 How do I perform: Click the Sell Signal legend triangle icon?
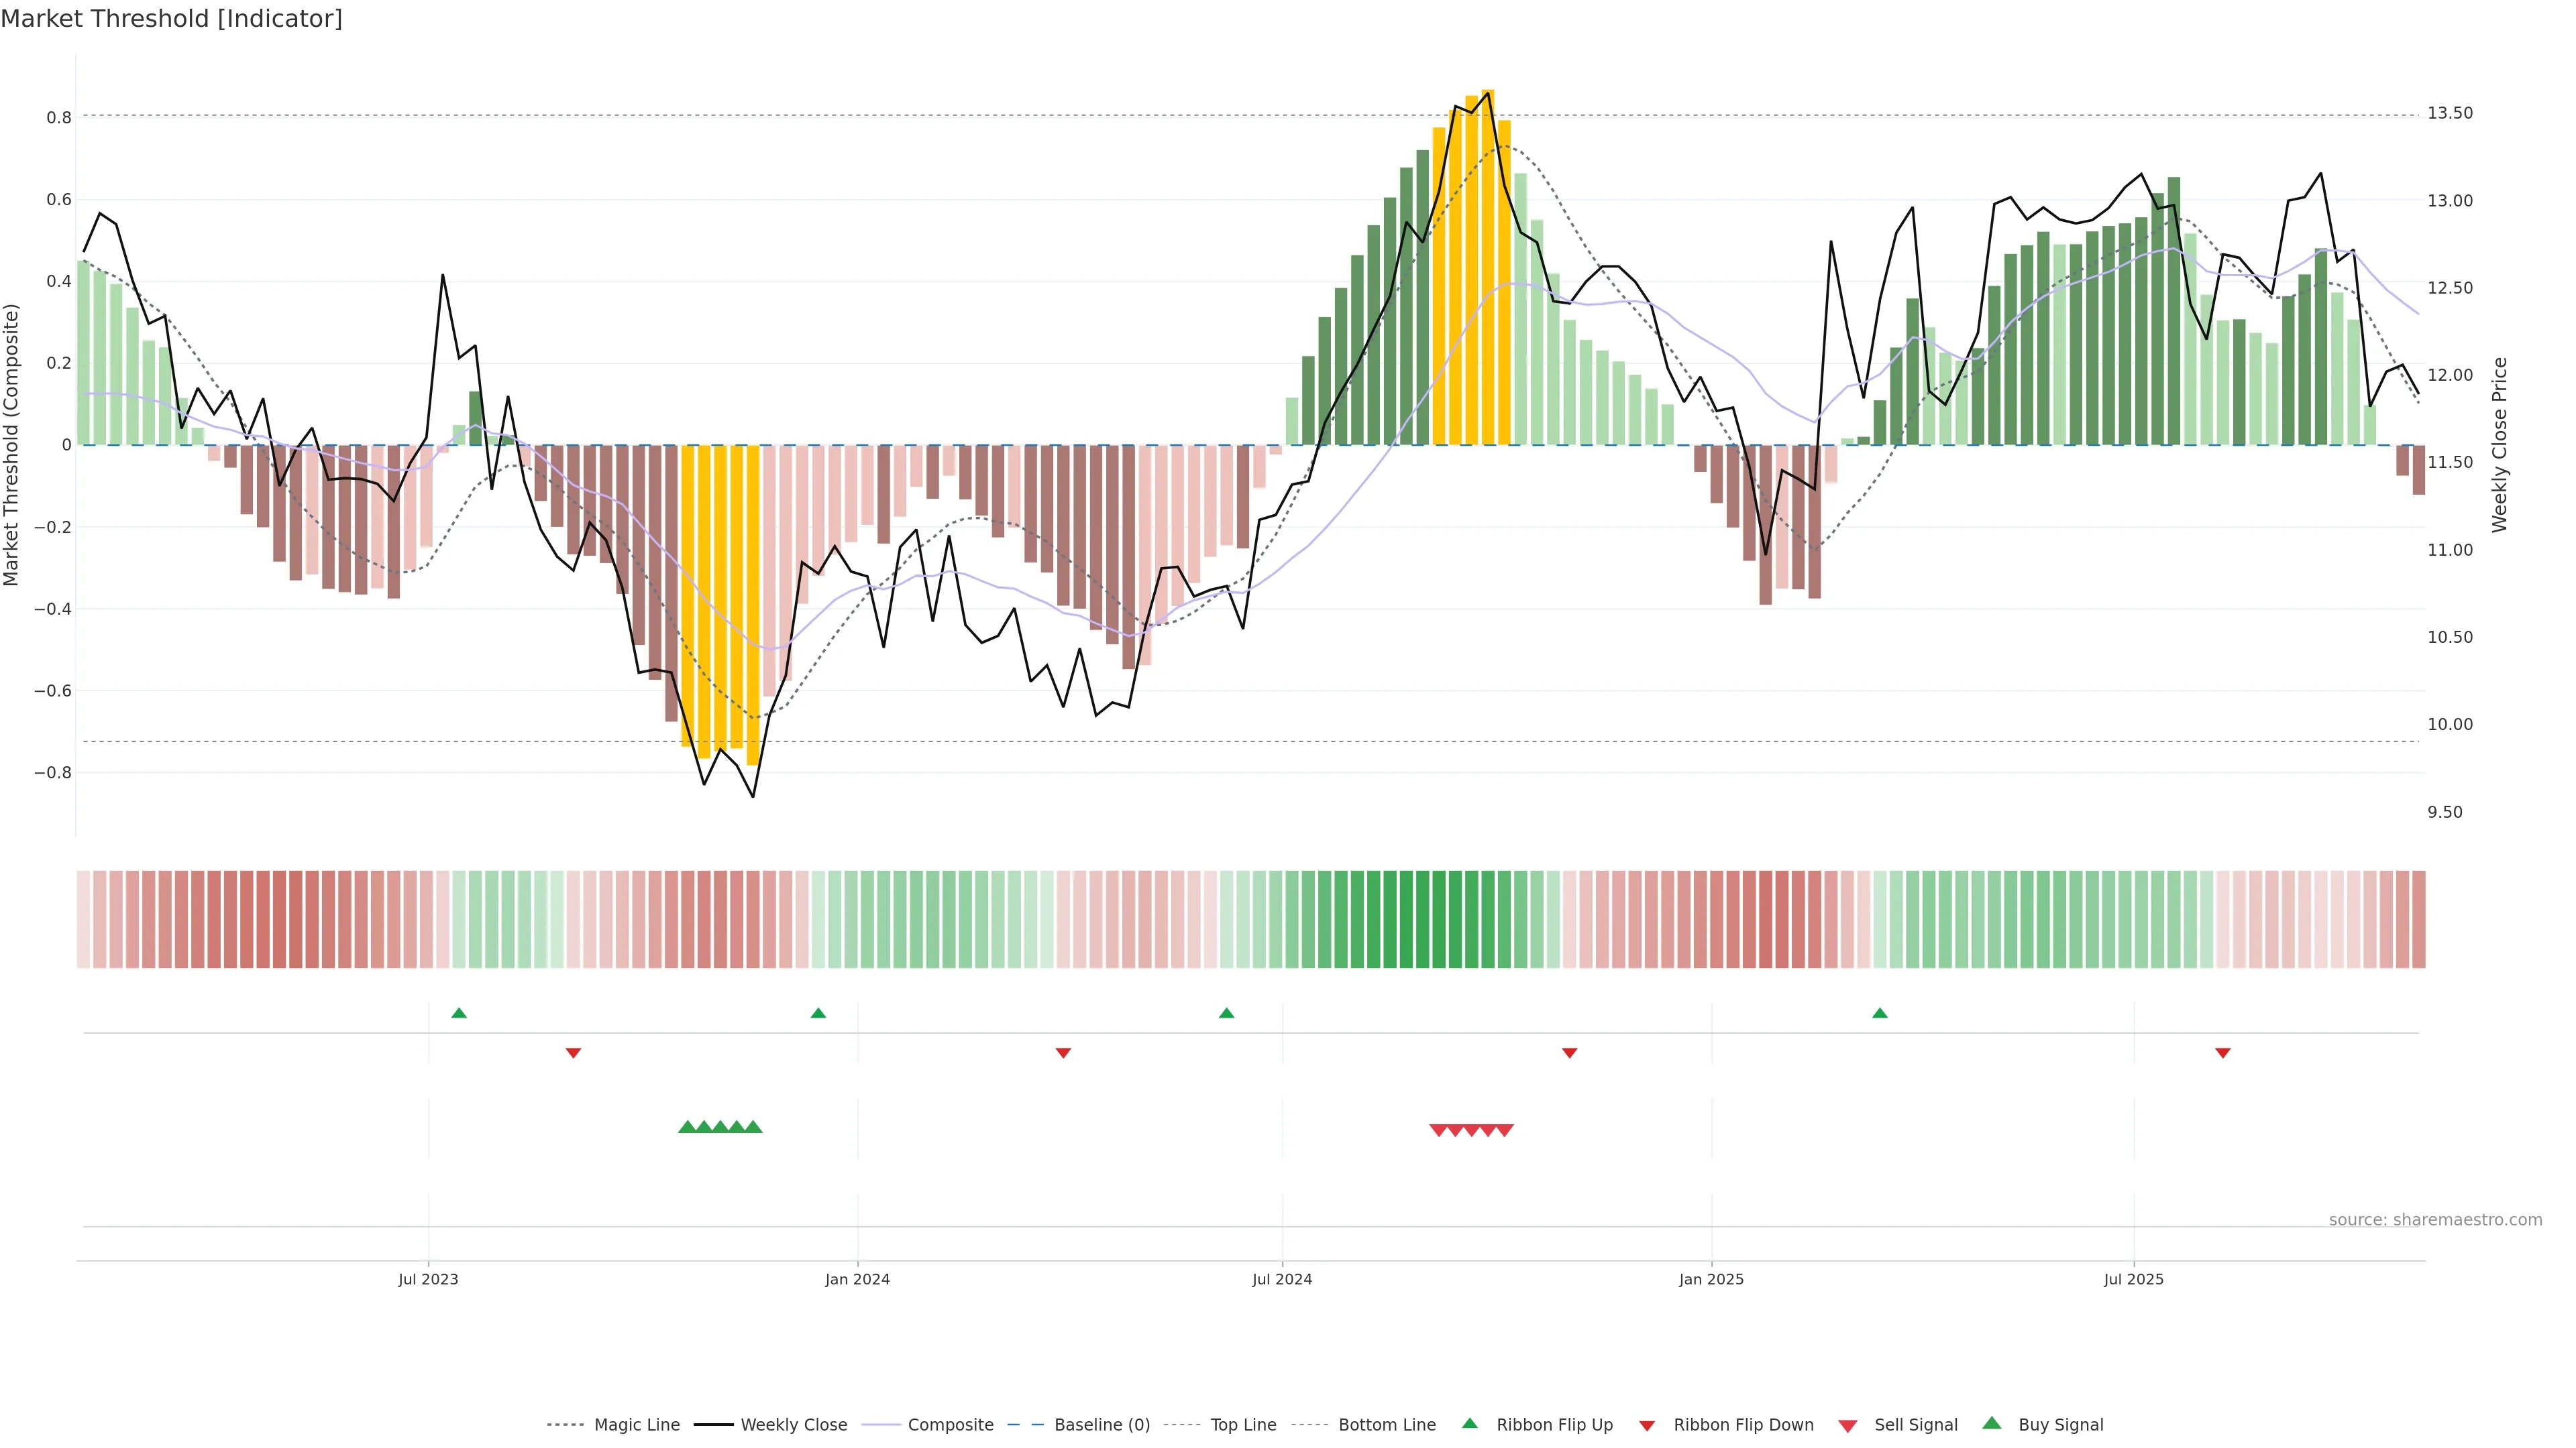tap(1848, 1426)
